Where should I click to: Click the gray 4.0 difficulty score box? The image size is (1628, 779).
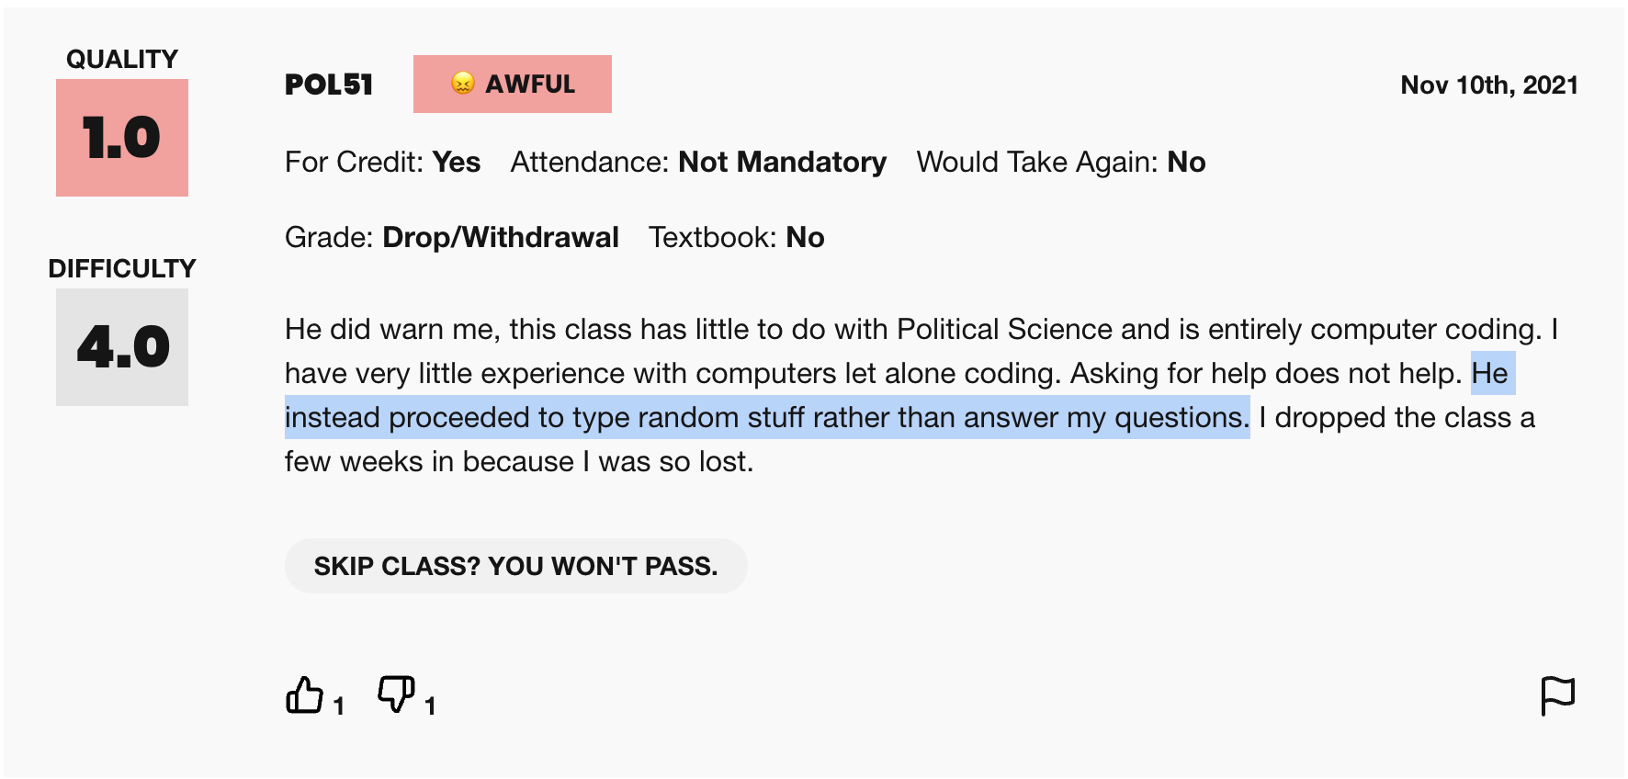click(x=122, y=347)
